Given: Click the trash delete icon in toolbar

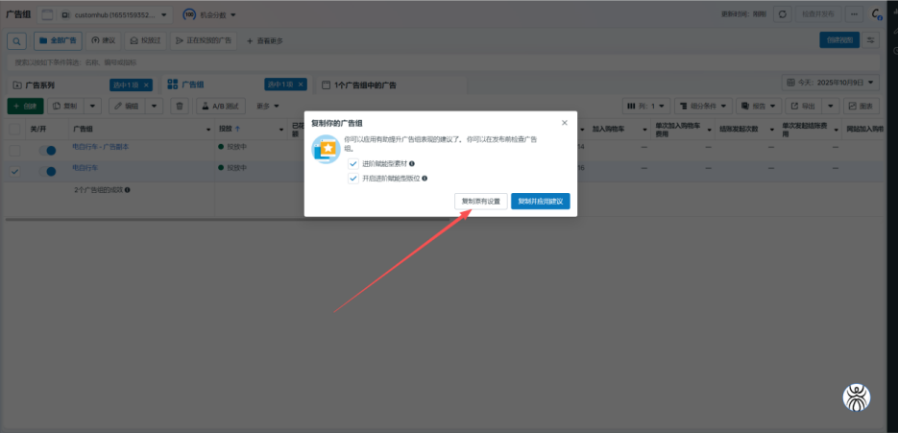Looking at the screenshot, I should (179, 106).
